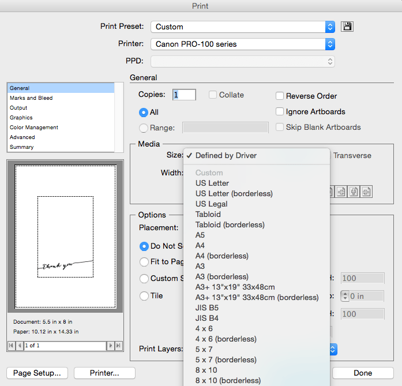Screen dimensions: 402x386
Task: Click the Done button
Action: (x=363, y=373)
